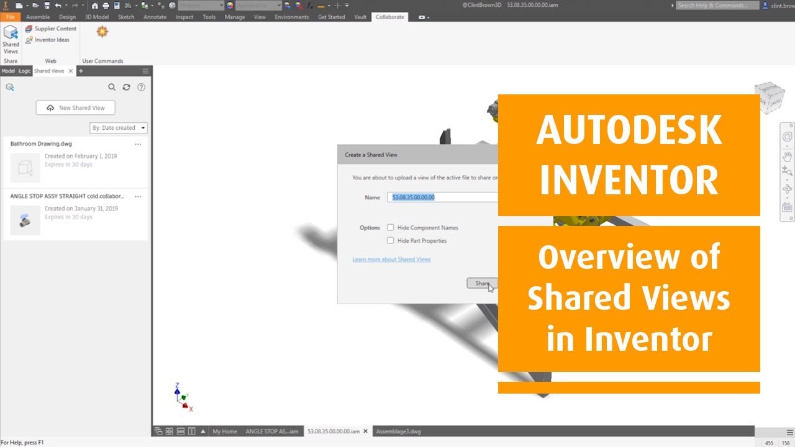Open the File menu
Viewport: 795px width, 447px height.
pos(10,17)
